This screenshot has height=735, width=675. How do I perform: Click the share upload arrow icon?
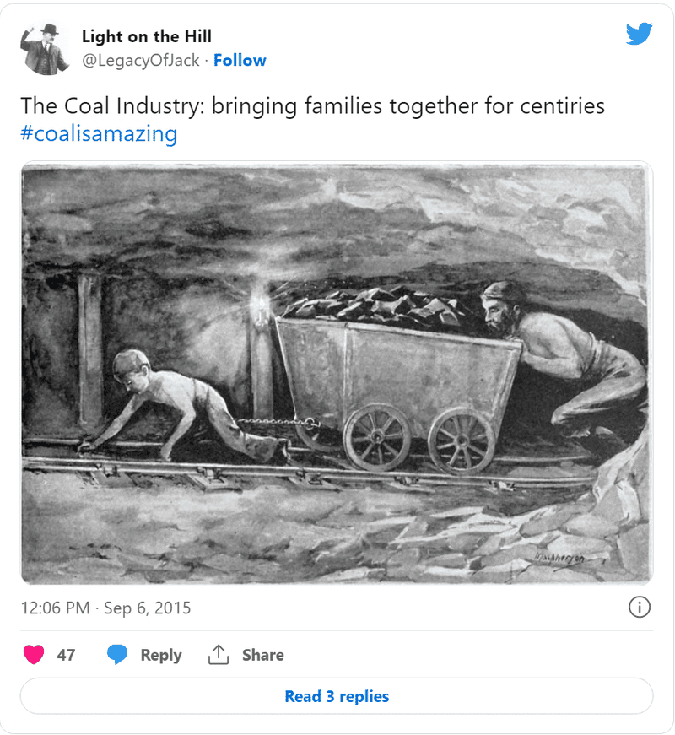click(219, 654)
